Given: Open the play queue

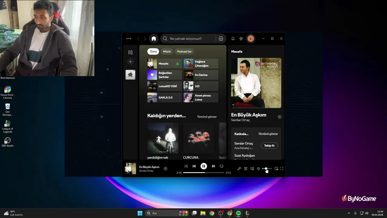Looking at the screenshot, I should 246,169.
